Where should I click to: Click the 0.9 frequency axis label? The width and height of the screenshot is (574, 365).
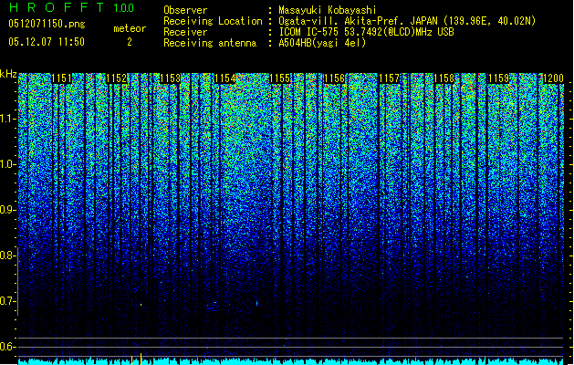(x=7, y=210)
